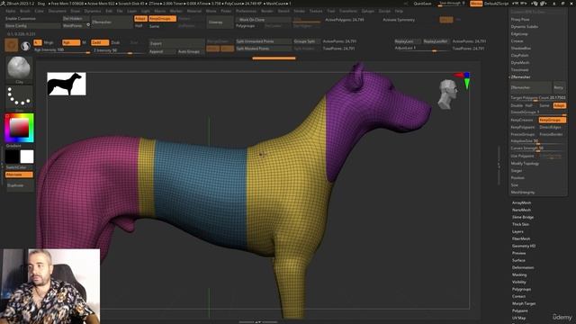Click the Store Config button
The image size is (576, 324).
[32, 26]
